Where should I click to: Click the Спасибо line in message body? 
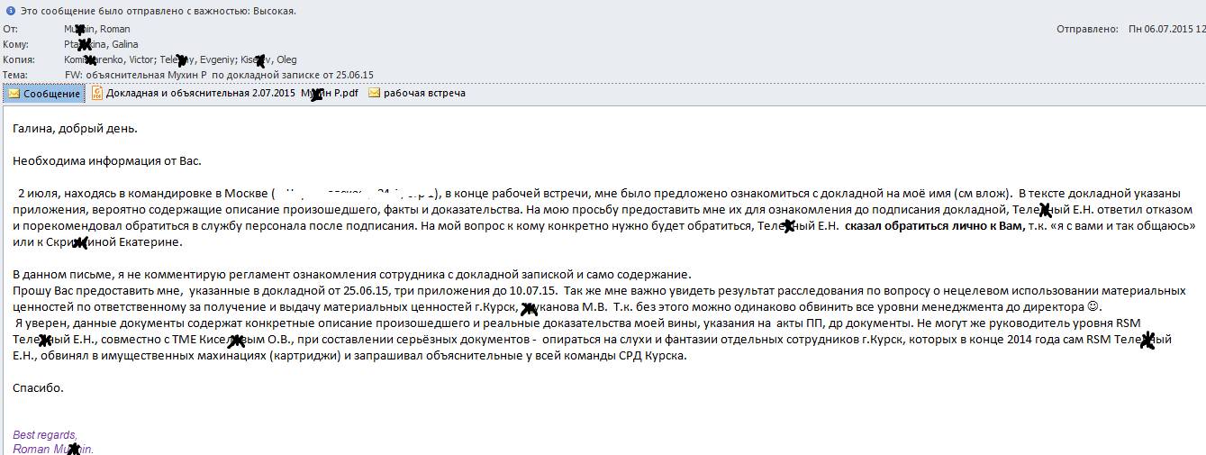(x=38, y=387)
